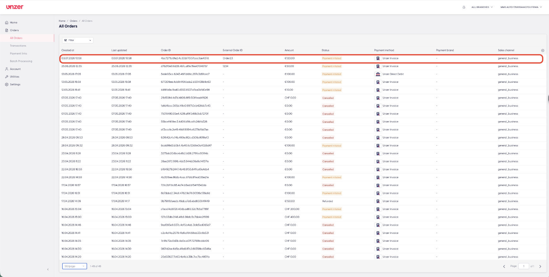Viewport: 549px width, 277px height.
Task: Open the notifications bell
Action: tap(464, 7)
